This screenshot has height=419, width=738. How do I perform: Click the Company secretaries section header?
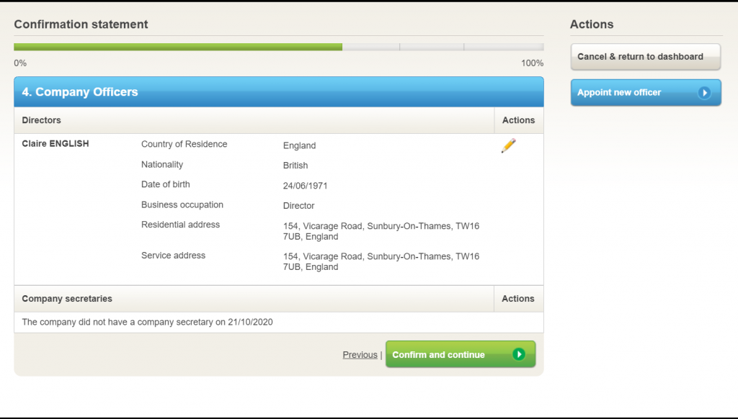[67, 299]
